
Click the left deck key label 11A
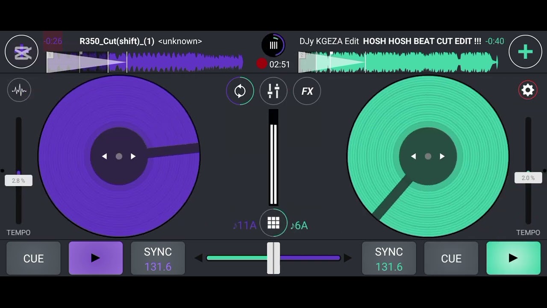[x=245, y=225]
